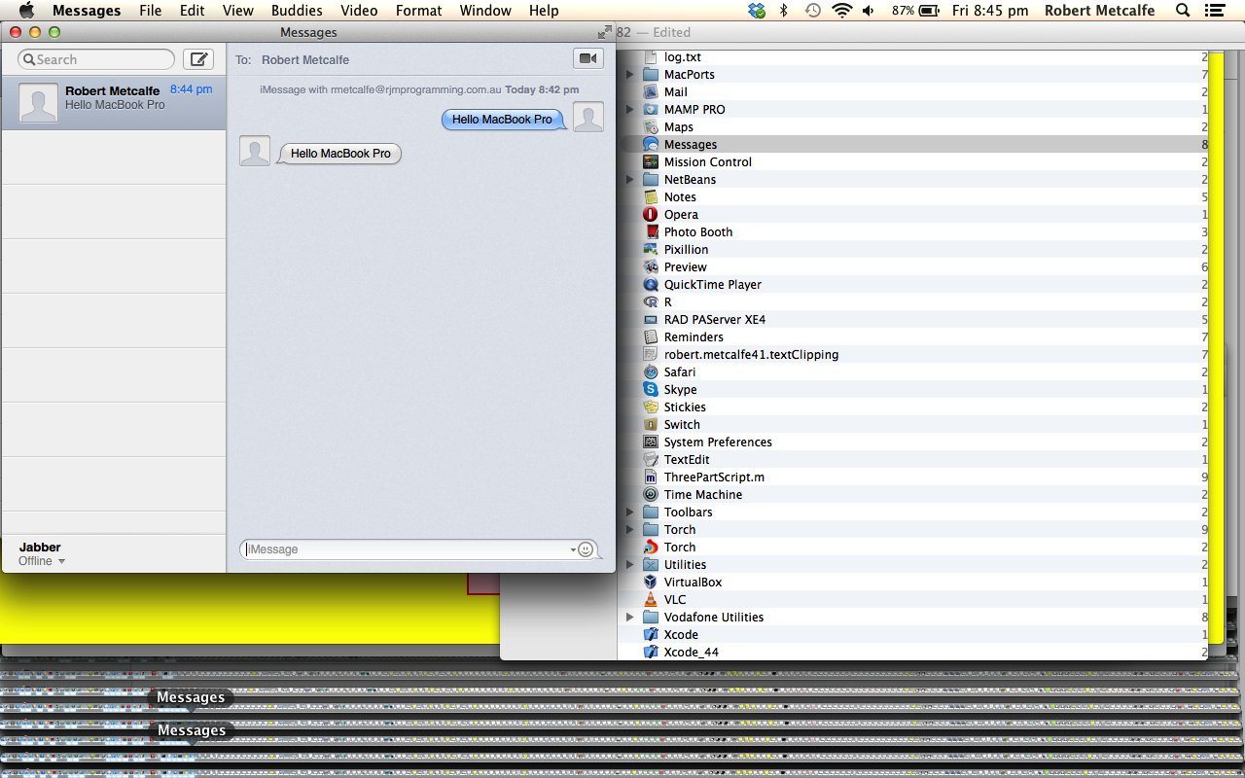Click the menu bar clock Fri 8:45 pm
This screenshot has width=1245, height=778.
990,11
